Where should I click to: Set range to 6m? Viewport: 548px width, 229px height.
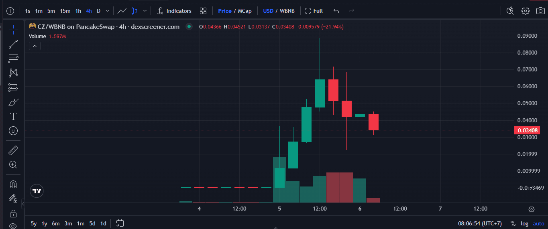coord(56,223)
